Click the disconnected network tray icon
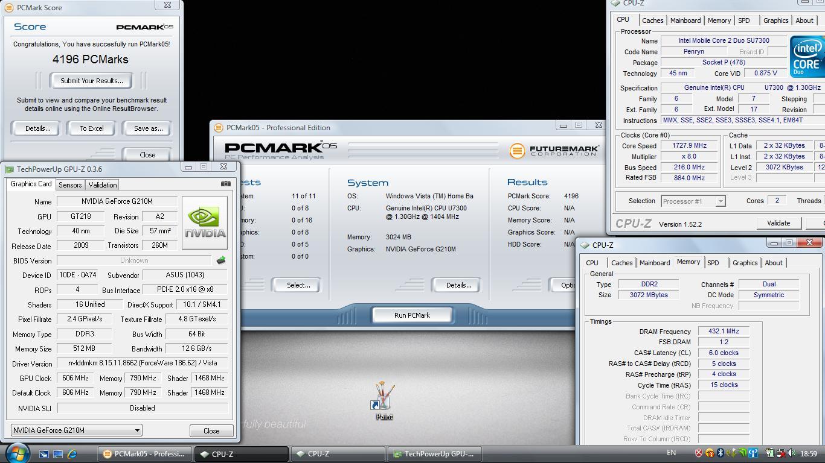This screenshot has width=825, height=463. coord(780,453)
